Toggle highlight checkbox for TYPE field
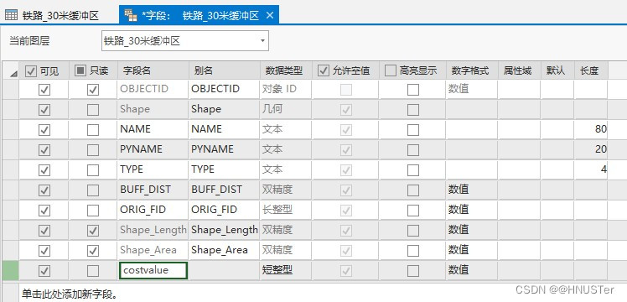Screen dimensions: 627x302 [x=413, y=170]
